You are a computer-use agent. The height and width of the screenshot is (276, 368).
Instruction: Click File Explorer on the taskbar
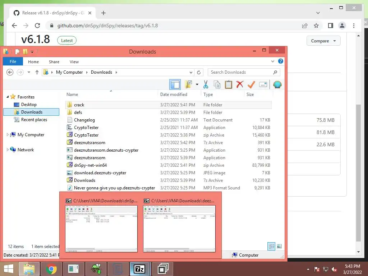pyautogui.click(x=29, y=269)
